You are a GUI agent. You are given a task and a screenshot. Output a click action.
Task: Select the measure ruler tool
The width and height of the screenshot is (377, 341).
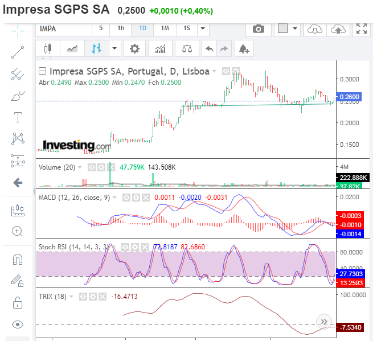pos(18,210)
